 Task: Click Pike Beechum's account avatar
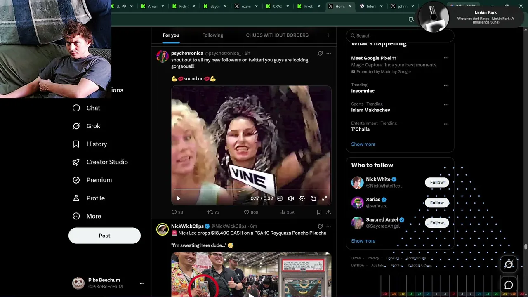pyautogui.click(x=78, y=283)
